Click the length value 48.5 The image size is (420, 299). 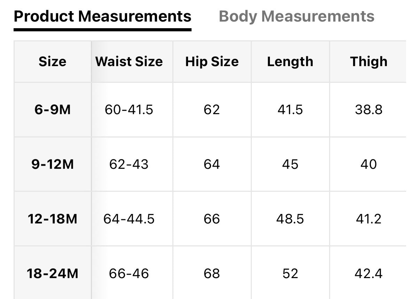(290, 219)
